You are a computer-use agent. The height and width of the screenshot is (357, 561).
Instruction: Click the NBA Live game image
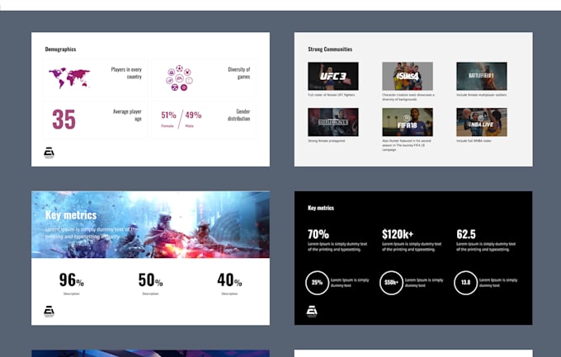tap(482, 122)
